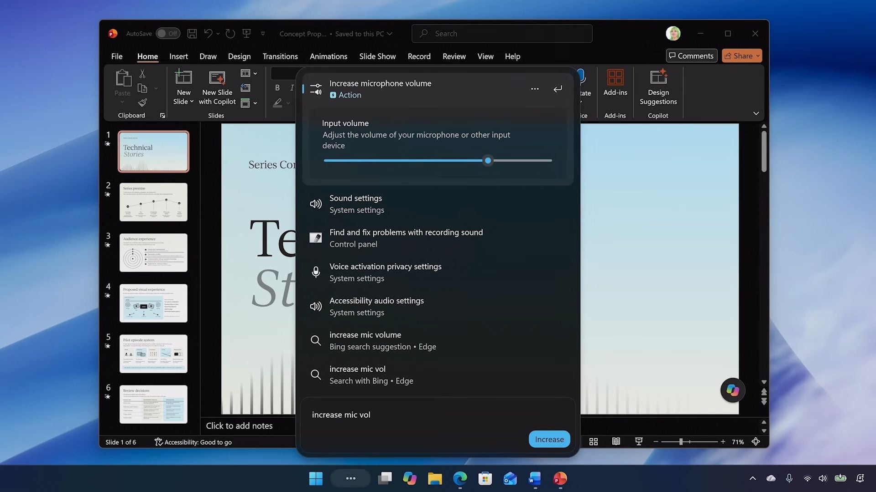Click the Undo icon
Image resolution: width=876 pixels, height=492 pixels.
pyautogui.click(x=208, y=33)
